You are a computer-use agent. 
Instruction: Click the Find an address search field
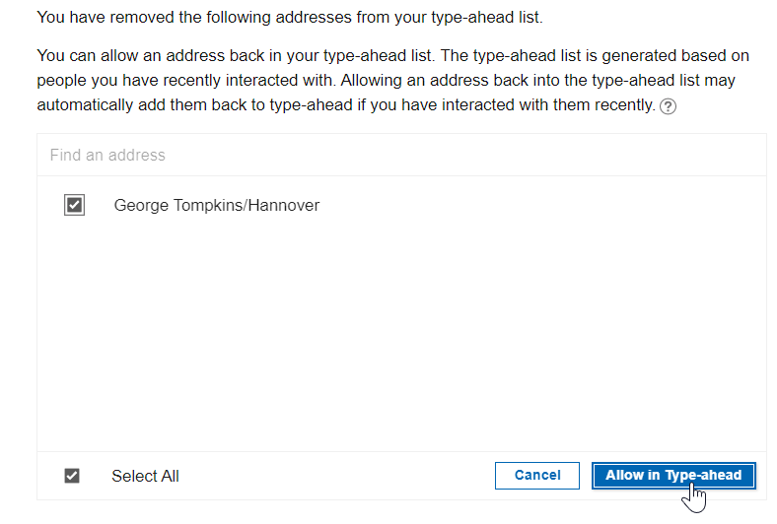(x=401, y=155)
